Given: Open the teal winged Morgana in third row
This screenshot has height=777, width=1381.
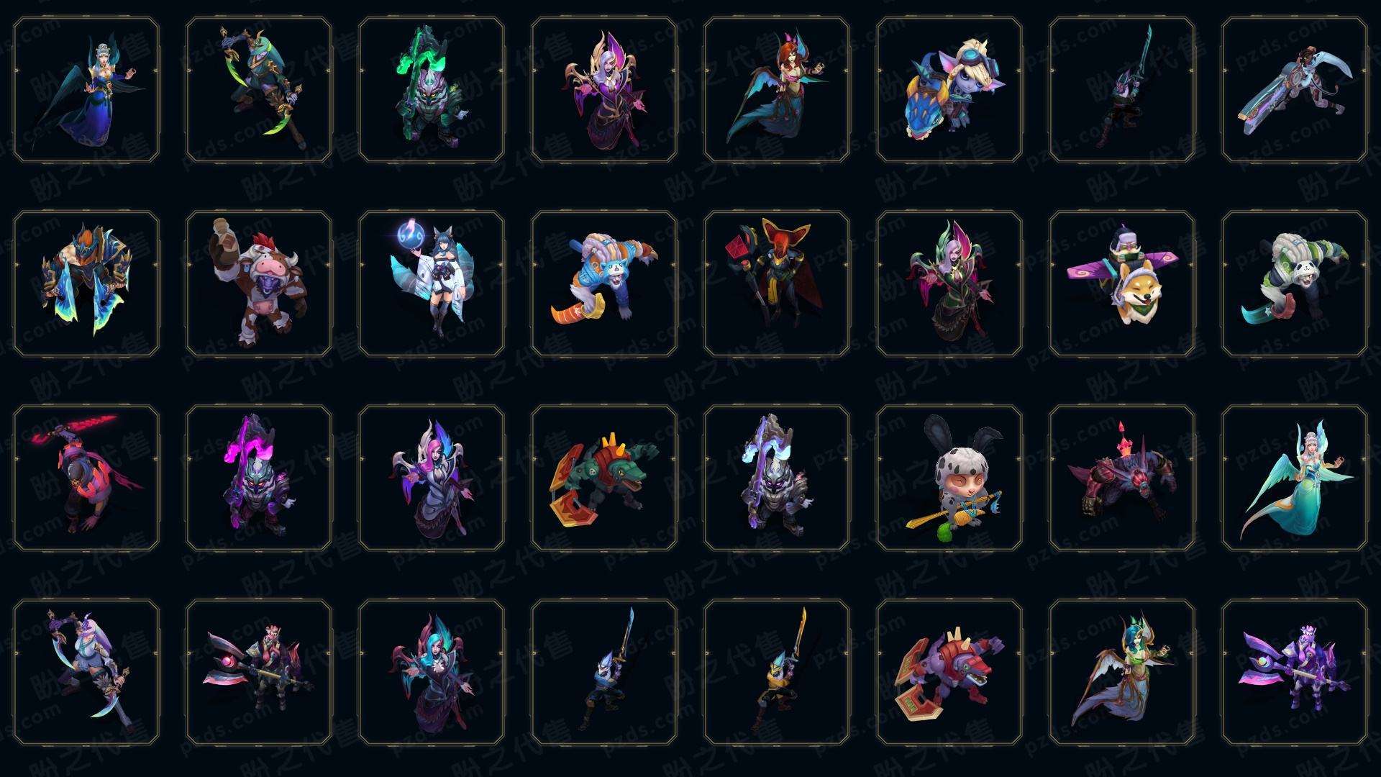Looking at the screenshot, I should pyautogui.click(x=1295, y=478).
